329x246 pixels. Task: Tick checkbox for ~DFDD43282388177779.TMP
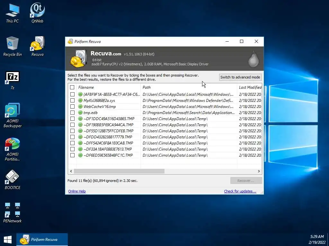pos(72,137)
